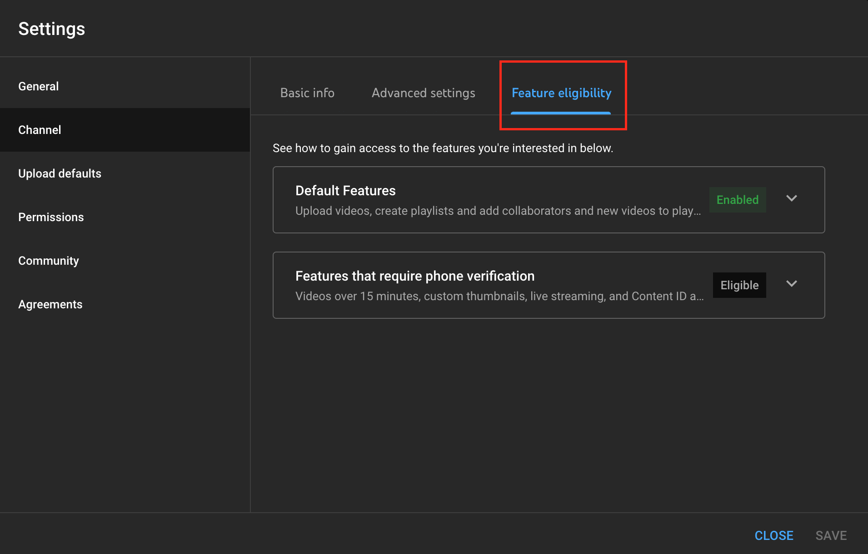Click the SAVE button
The width and height of the screenshot is (868, 554).
pyautogui.click(x=831, y=536)
